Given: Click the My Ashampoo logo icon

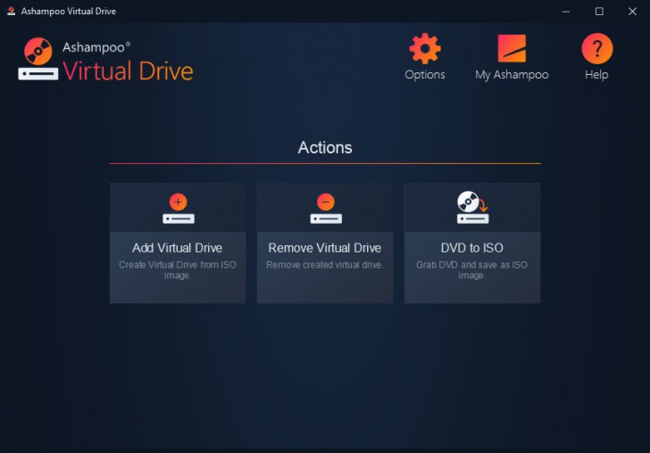Looking at the screenshot, I should point(512,48).
